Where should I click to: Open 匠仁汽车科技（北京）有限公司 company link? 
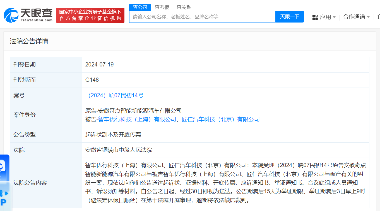tap(220, 119)
